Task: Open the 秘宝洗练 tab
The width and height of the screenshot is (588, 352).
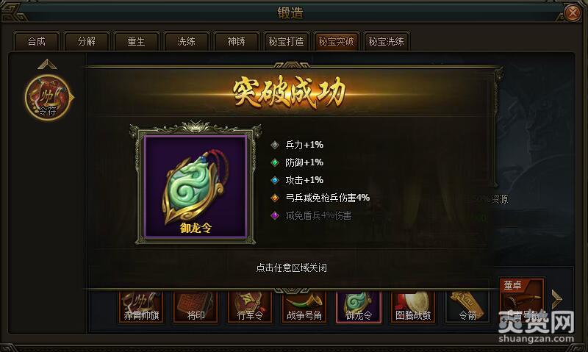Action: pos(386,41)
